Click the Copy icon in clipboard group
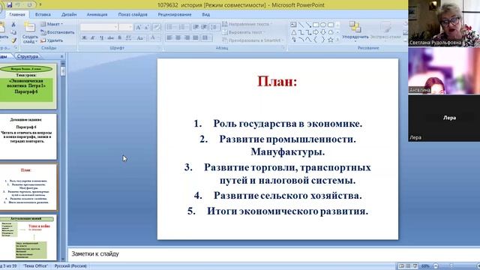480x270 pixels. click(x=13, y=32)
